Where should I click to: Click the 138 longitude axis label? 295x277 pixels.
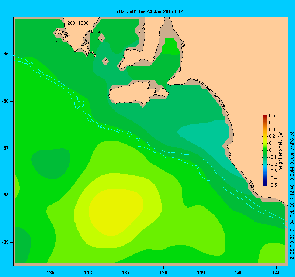click(x=163, y=273)
